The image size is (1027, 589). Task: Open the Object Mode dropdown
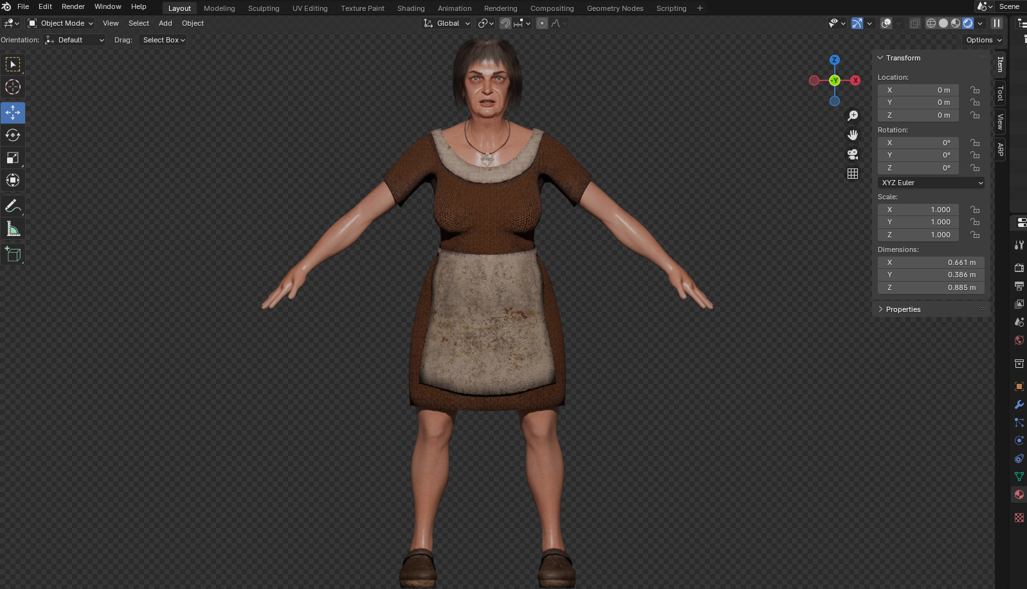pyautogui.click(x=61, y=23)
